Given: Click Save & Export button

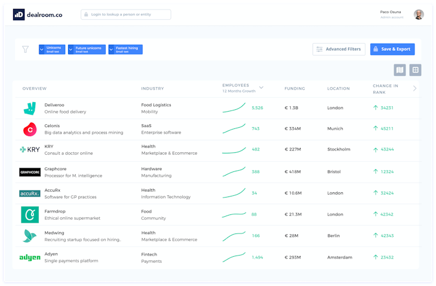Looking at the screenshot, I should (392, 49).
